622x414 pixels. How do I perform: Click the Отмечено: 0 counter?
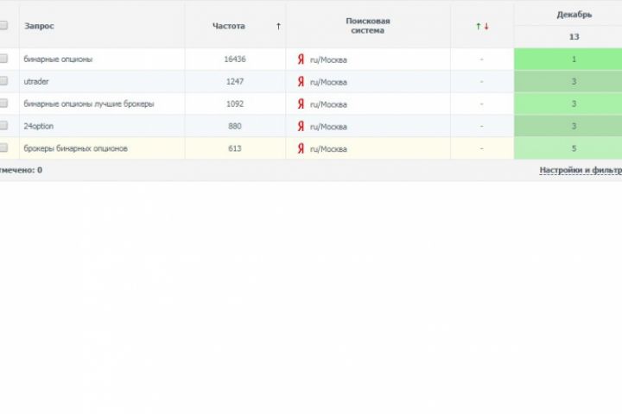click(21, 170)
